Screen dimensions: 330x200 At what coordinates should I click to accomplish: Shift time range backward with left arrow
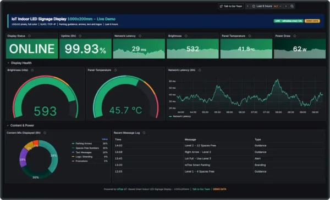248,6
